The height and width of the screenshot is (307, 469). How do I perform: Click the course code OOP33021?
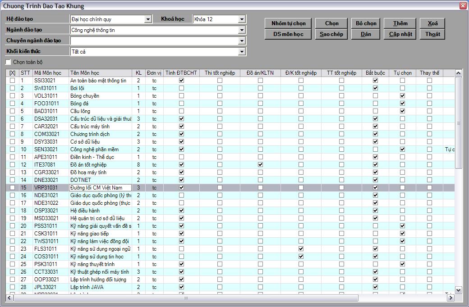46,280
